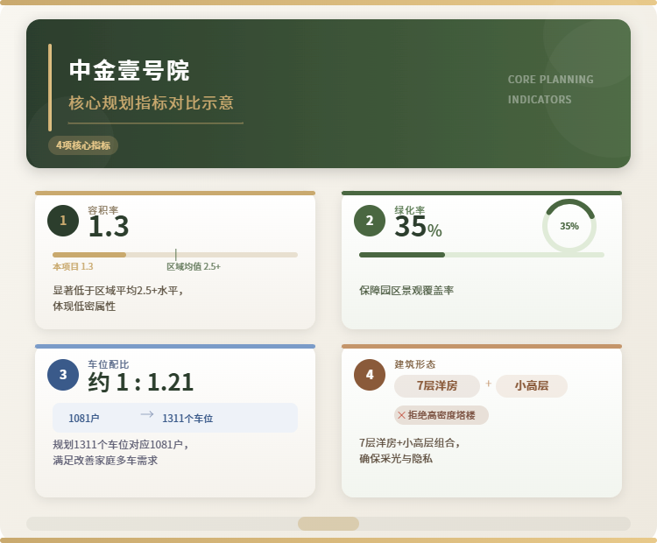Click the number 1 circle badge

coord(63,221)
